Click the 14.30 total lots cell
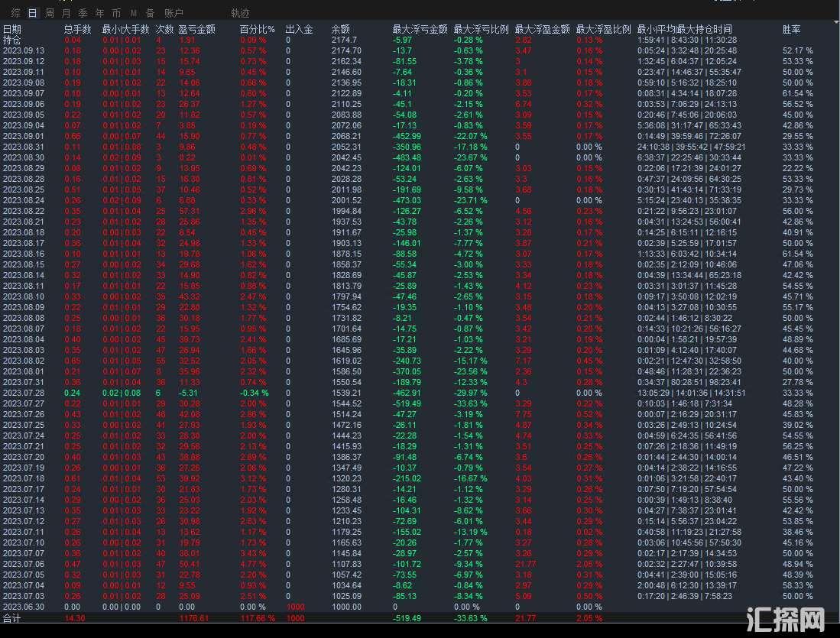The width and height of the screenshot is (840, 638). point(74,618)
